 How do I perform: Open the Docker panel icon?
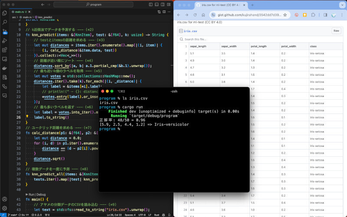tap(5, 68)
